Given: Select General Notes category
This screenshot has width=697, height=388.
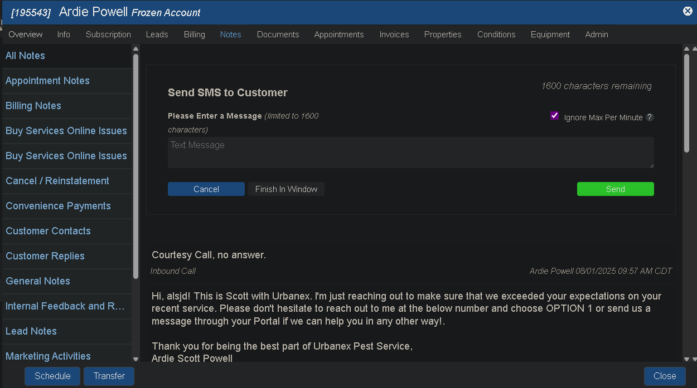Looking at the screenshot, I should pos(67,281).
